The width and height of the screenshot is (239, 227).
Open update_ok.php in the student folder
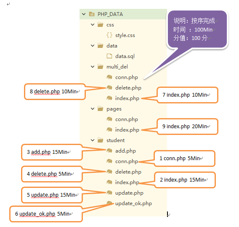pos(133,203)
